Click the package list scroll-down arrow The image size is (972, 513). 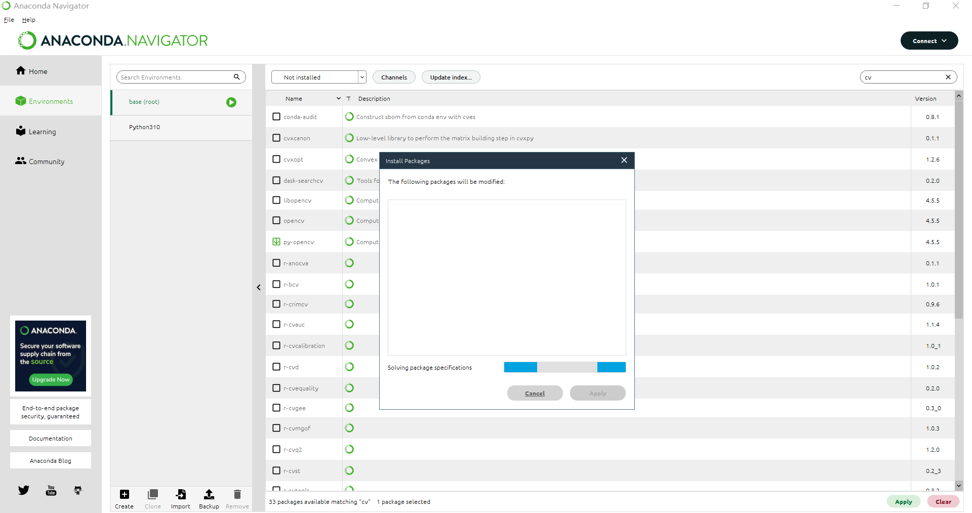coord(959,486)
